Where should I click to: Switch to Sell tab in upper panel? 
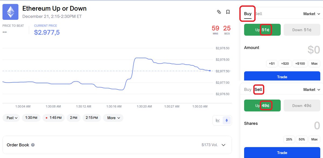coord(258,14)
